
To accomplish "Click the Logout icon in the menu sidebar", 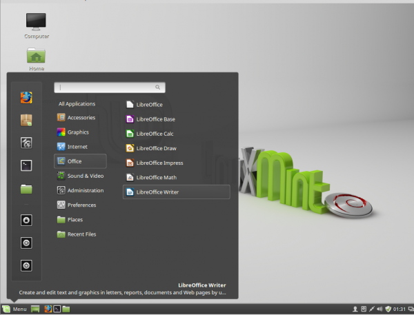I will (26, 243).
